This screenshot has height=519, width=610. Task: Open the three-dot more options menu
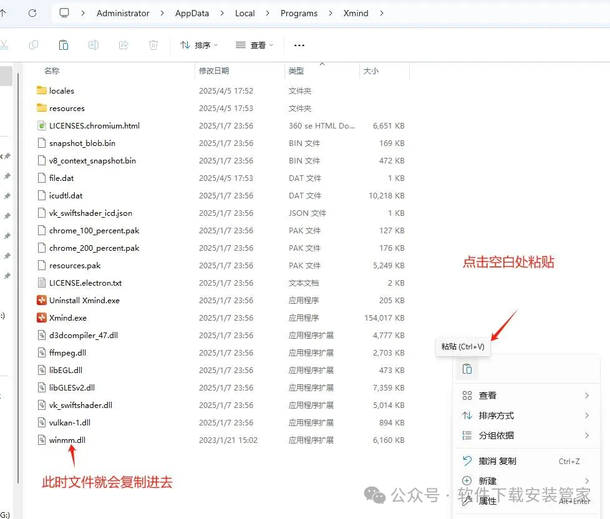click(x=299, y=46)
